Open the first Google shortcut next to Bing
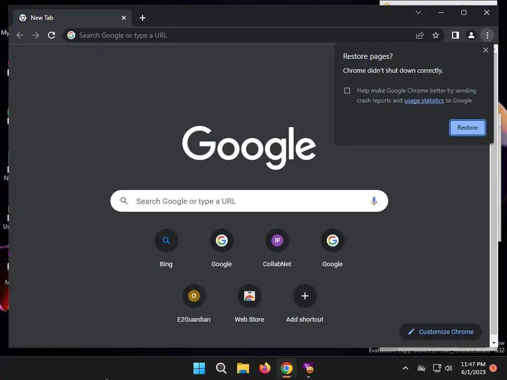The width and height of the screenshot is (507, 380). (221, 248)
